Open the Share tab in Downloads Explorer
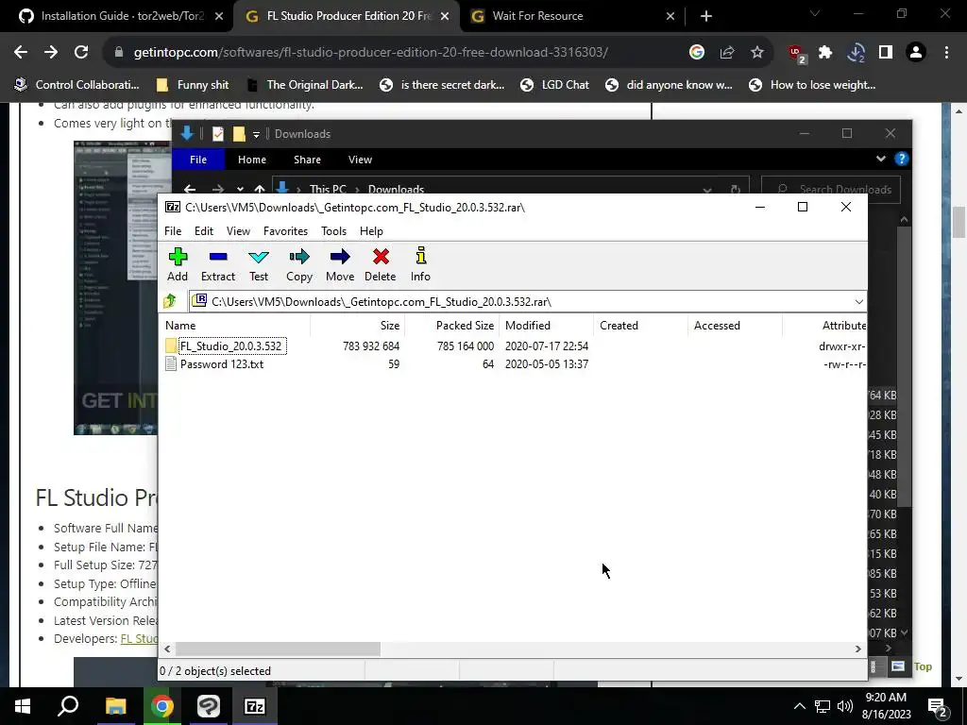The width and height of the screenshot is (967, 725). point(307,160)
